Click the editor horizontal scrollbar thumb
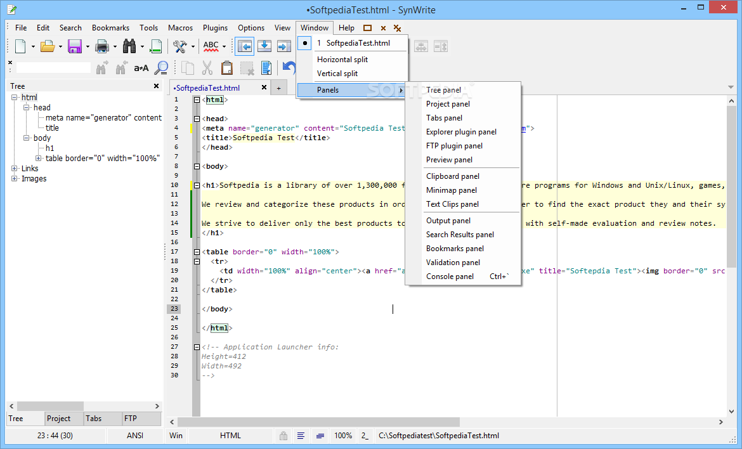Viewport: 742px width, 449px height. 318,422
